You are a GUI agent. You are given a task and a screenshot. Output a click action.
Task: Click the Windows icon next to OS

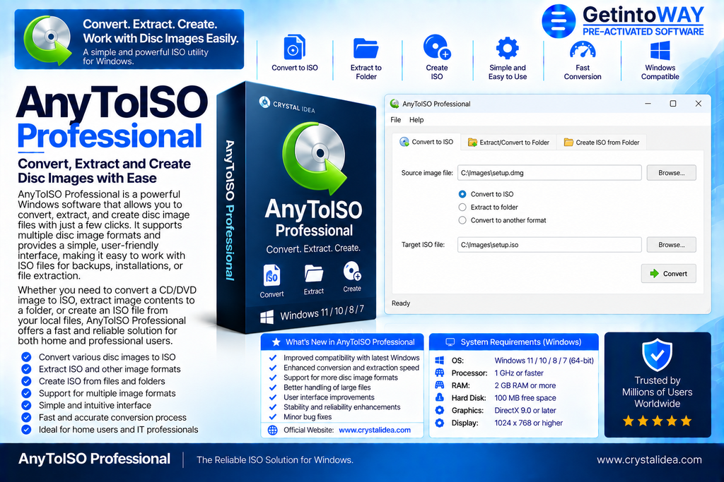439,361
